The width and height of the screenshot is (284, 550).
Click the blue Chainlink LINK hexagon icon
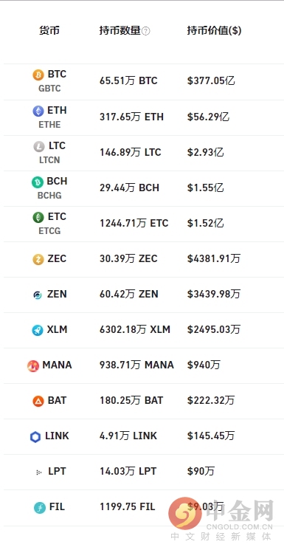(35, 437)
